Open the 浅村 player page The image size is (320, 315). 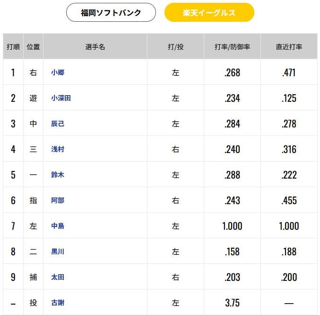click(58, 149)
